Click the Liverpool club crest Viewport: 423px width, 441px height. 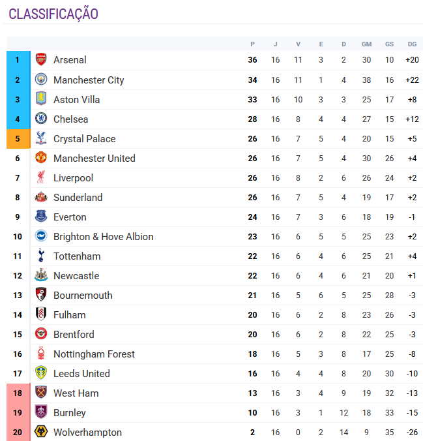click(x=41, y=177)
